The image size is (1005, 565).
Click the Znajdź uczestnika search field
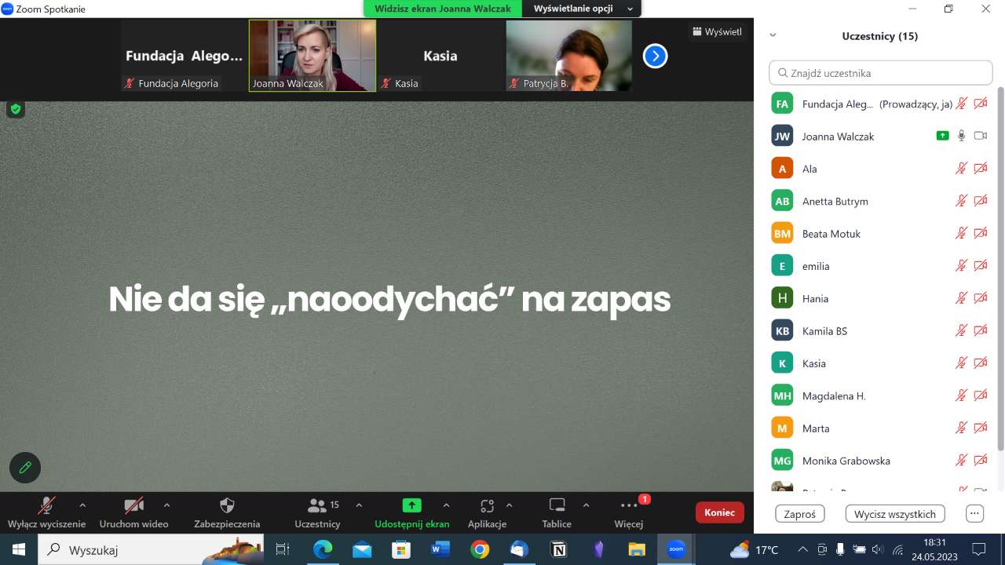point(880,73)
